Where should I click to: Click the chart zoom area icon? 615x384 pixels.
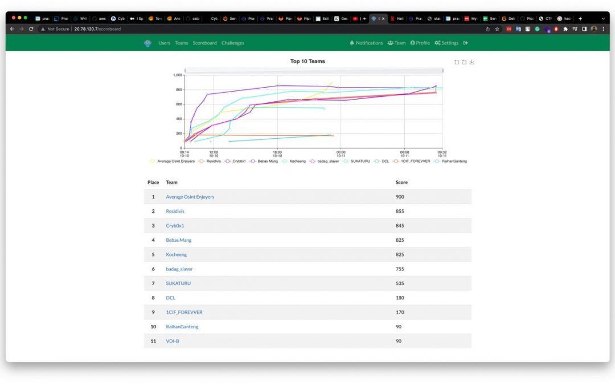click(457, 62)
